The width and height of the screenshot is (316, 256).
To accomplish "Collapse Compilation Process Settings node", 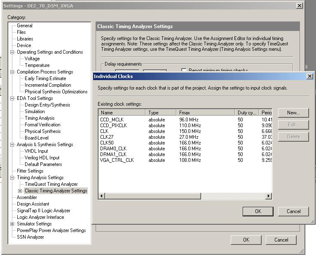I will [x=12, y=72].
